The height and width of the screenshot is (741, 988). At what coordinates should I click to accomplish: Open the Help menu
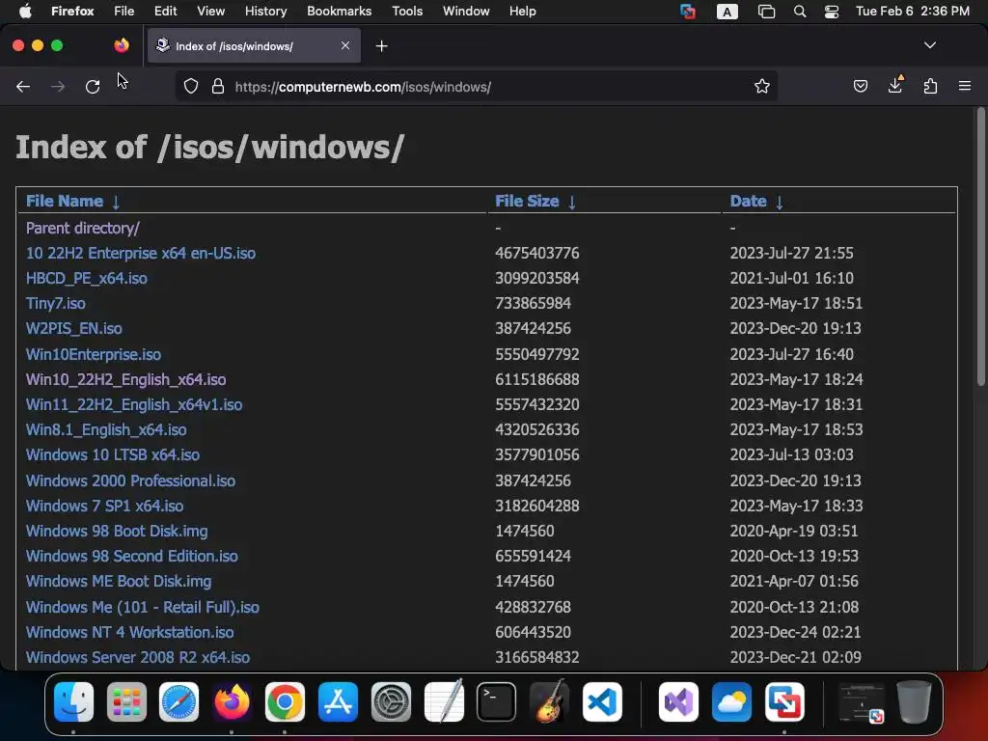[522, 12]
